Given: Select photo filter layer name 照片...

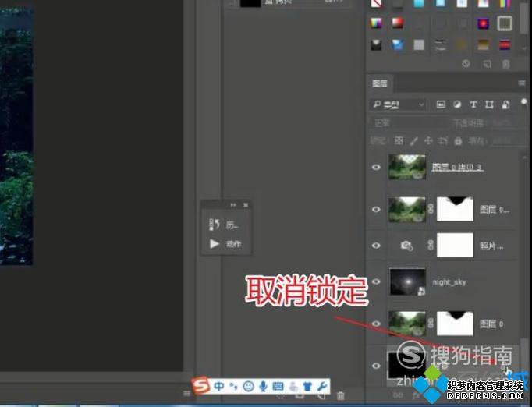Looking at the screenshot, I should click(491, 246).
